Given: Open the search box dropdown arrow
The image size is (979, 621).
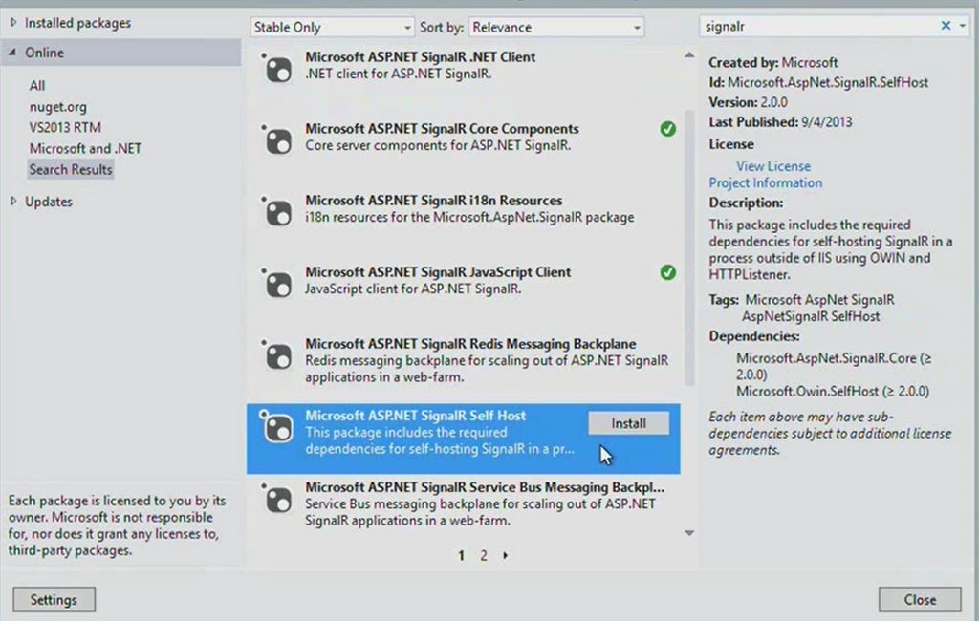Looking at the screenshot, I should 962,26.
